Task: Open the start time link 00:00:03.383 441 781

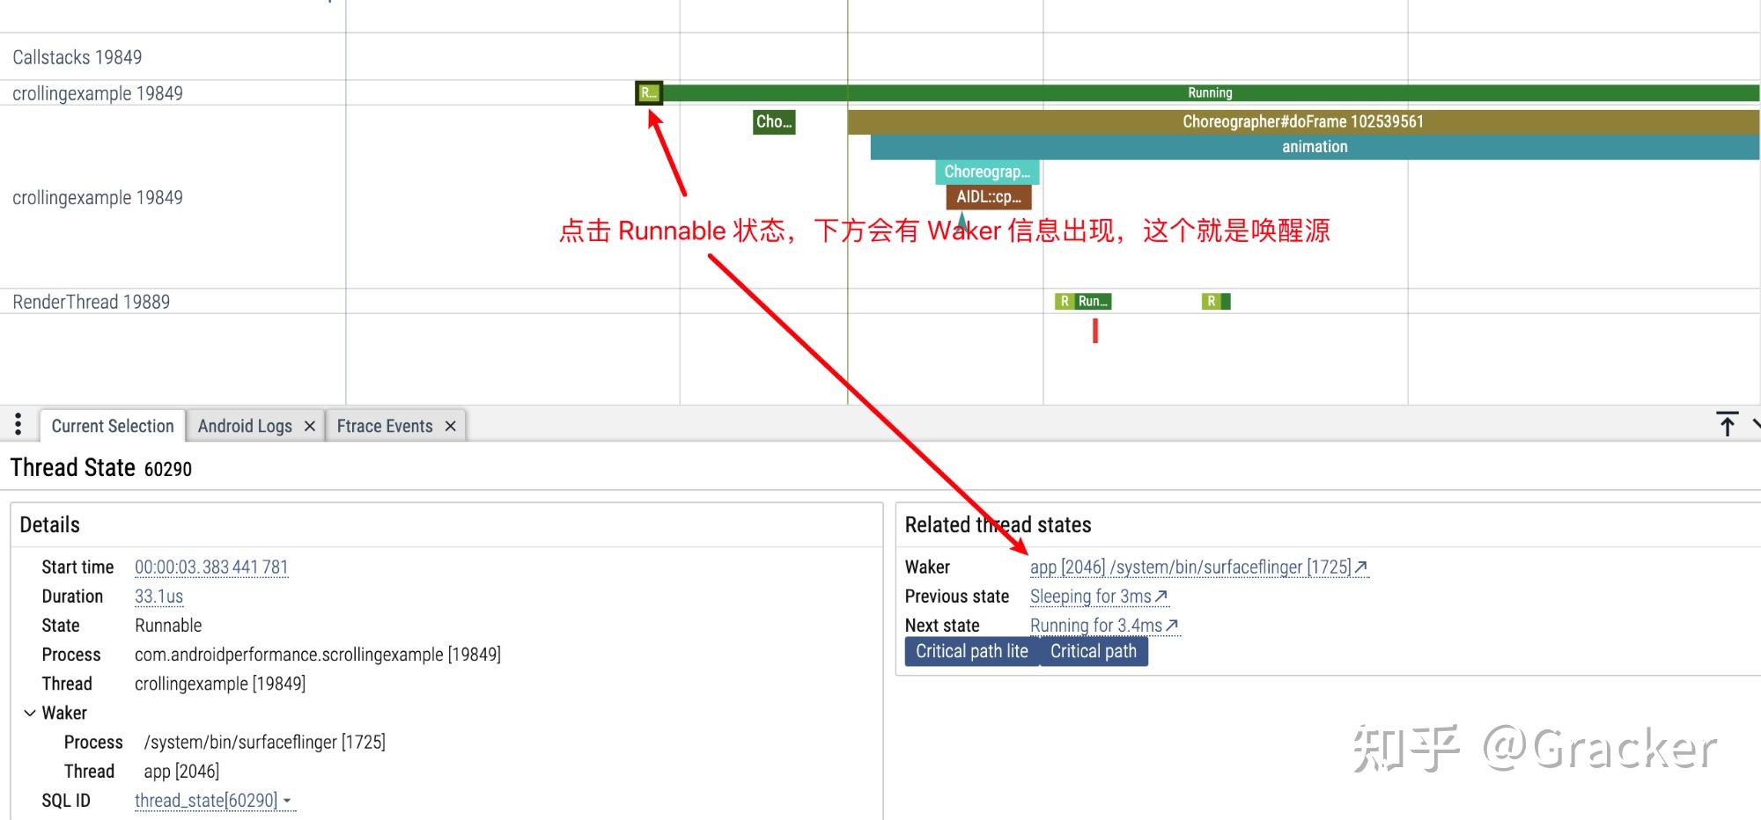Action: click(x=211, y=567)
